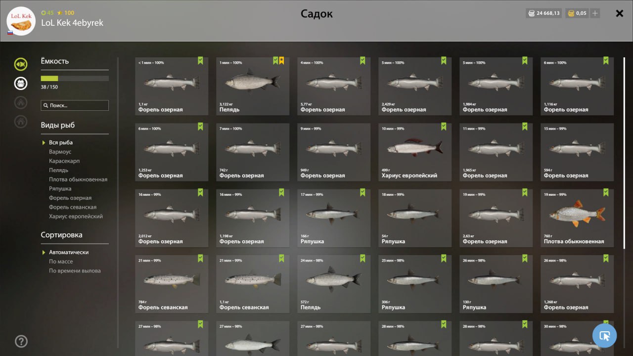
Task: Show Вся рыба category
Action: pyautogui.click(x=61, y=142)
